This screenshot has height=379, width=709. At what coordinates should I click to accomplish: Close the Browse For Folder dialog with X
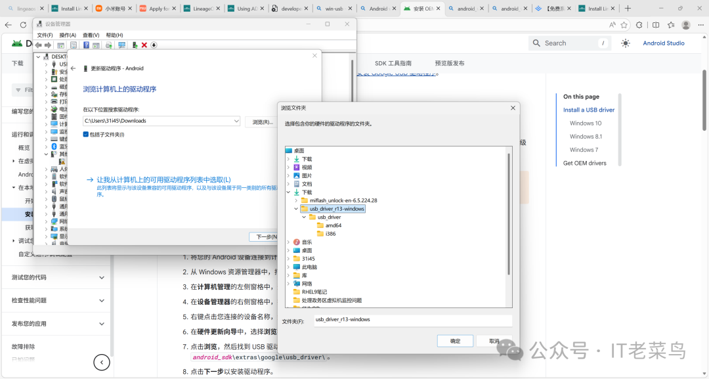513,108
